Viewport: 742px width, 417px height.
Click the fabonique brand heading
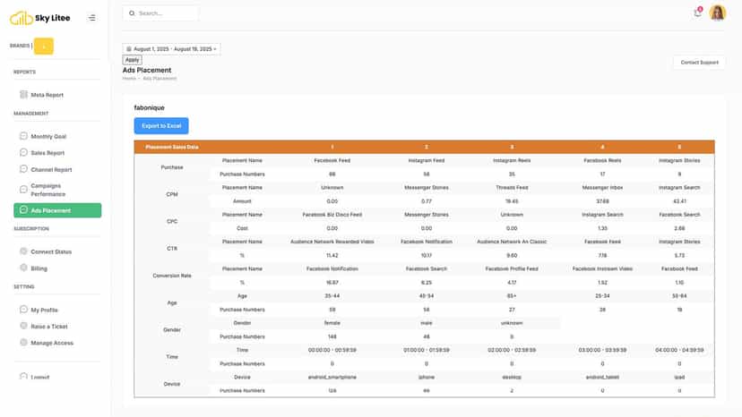[149, 107]
